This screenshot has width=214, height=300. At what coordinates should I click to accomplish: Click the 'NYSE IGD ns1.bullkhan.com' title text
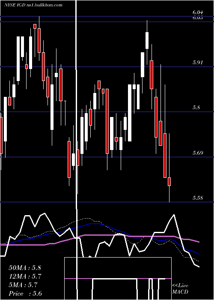click(x=33, y=5)
